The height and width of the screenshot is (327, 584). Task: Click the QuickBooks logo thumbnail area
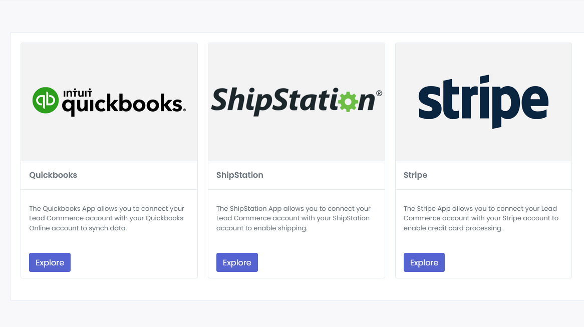(109, 101)
